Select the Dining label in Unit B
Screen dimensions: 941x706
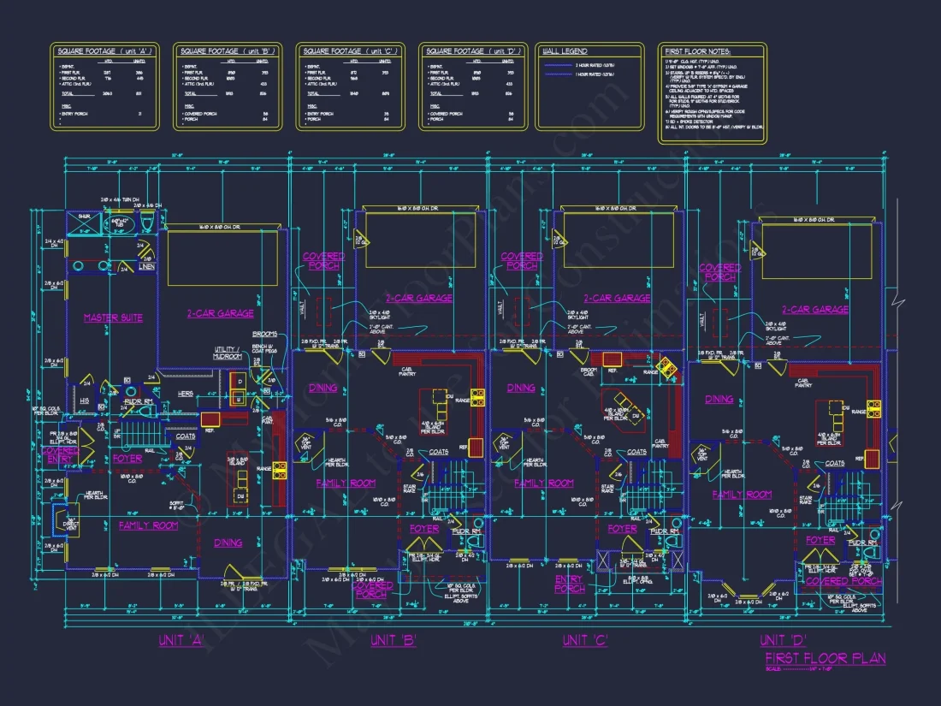323,388
